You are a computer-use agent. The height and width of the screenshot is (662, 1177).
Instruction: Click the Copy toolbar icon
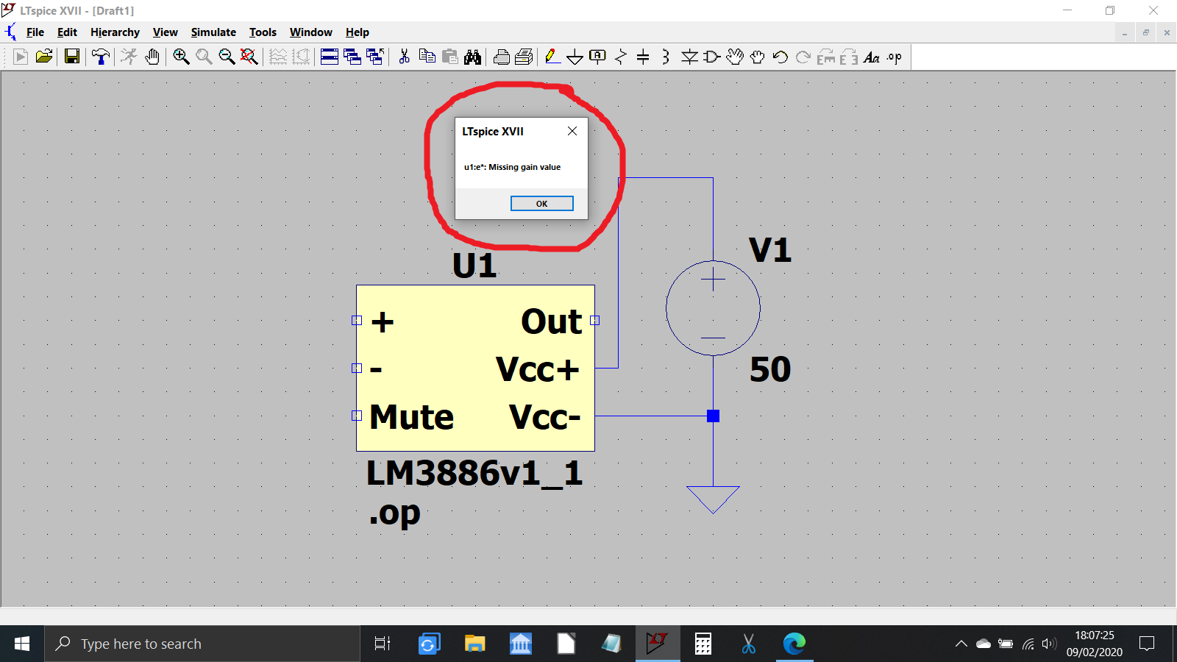tap(427, 57)
